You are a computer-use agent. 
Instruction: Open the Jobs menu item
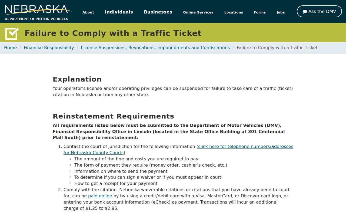tap(281, 12)
